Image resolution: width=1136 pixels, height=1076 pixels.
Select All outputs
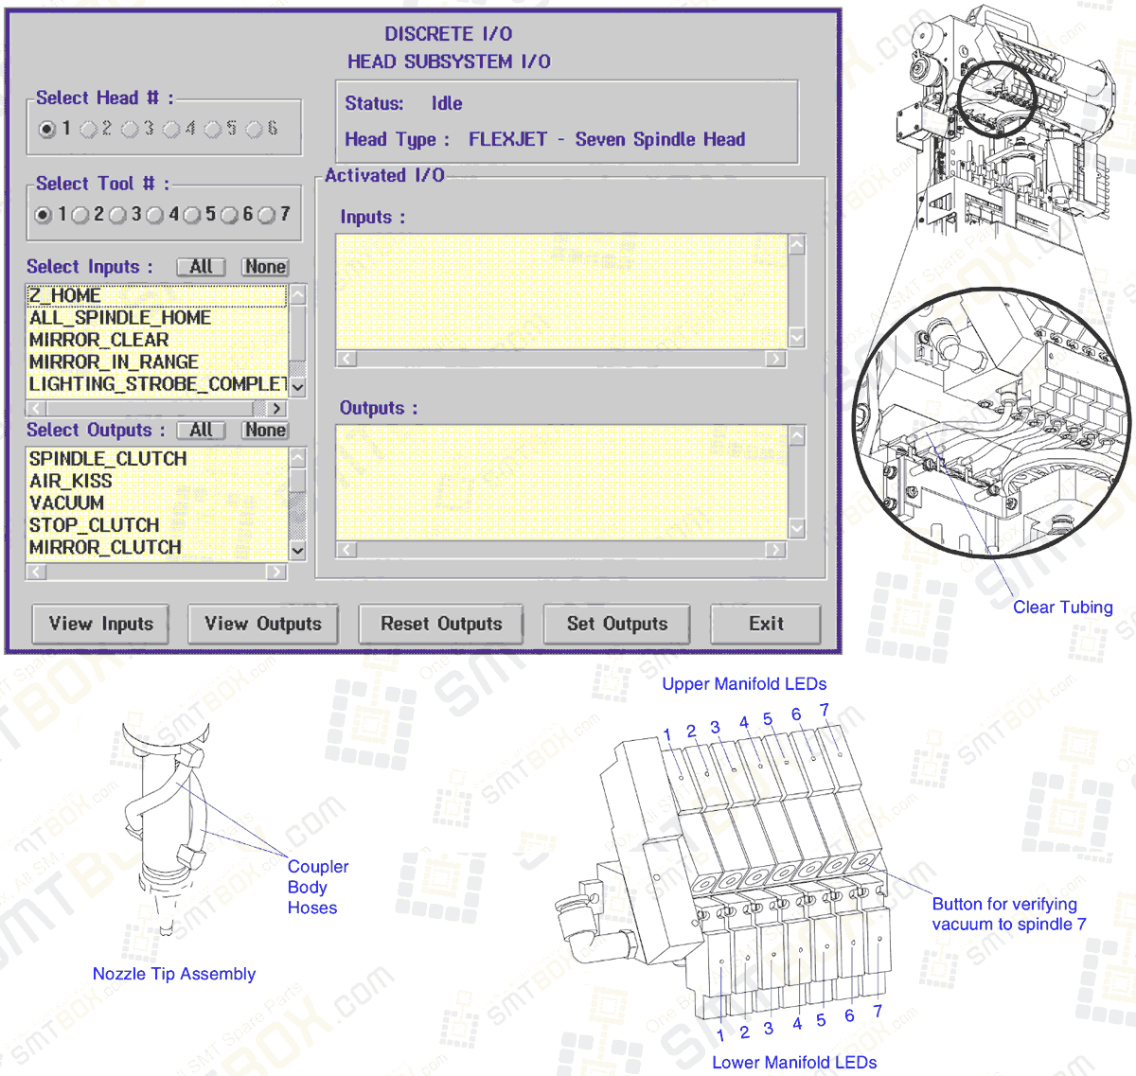[201, 431]
